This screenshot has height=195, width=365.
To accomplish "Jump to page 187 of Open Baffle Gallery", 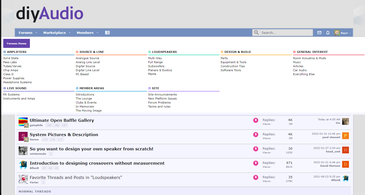I will pos(64,125).
